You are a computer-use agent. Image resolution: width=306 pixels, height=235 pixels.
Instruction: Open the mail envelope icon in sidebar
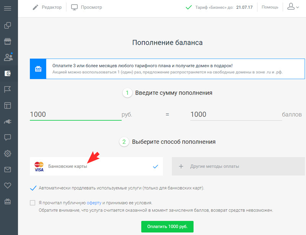coord(8,170)
